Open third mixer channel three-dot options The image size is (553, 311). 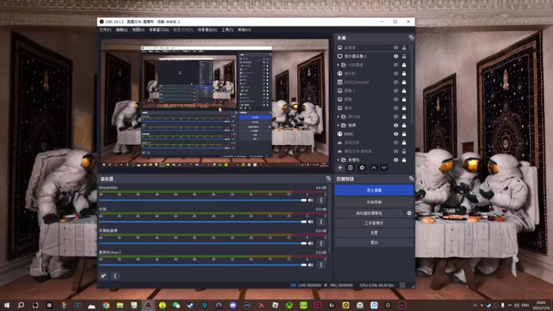tap(321, 243)
